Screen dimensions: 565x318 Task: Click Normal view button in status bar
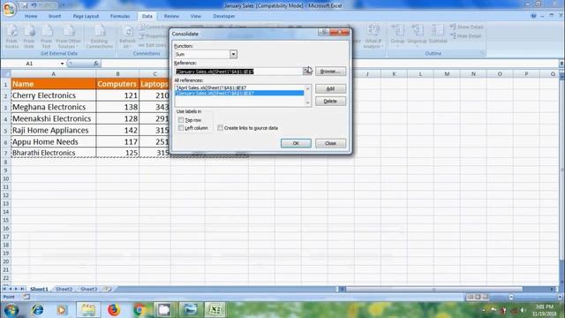click(x=471, y=297)
